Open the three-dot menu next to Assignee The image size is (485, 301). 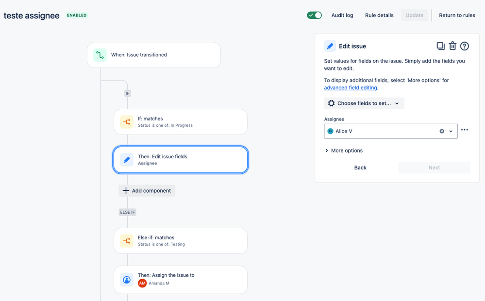point(464,130)
